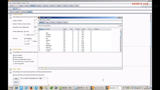Viewport: 160px width, 90px height.
Task: Open the Columns menu in the attack window
Action: (48, 20)
